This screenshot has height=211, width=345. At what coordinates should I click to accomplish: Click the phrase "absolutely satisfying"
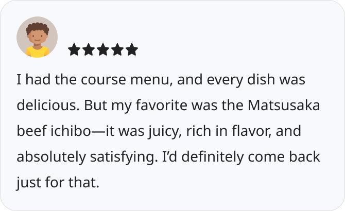tap(86, 157)
